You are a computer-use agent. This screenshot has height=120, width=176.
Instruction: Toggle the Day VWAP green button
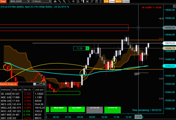click(x=77, y=109)
